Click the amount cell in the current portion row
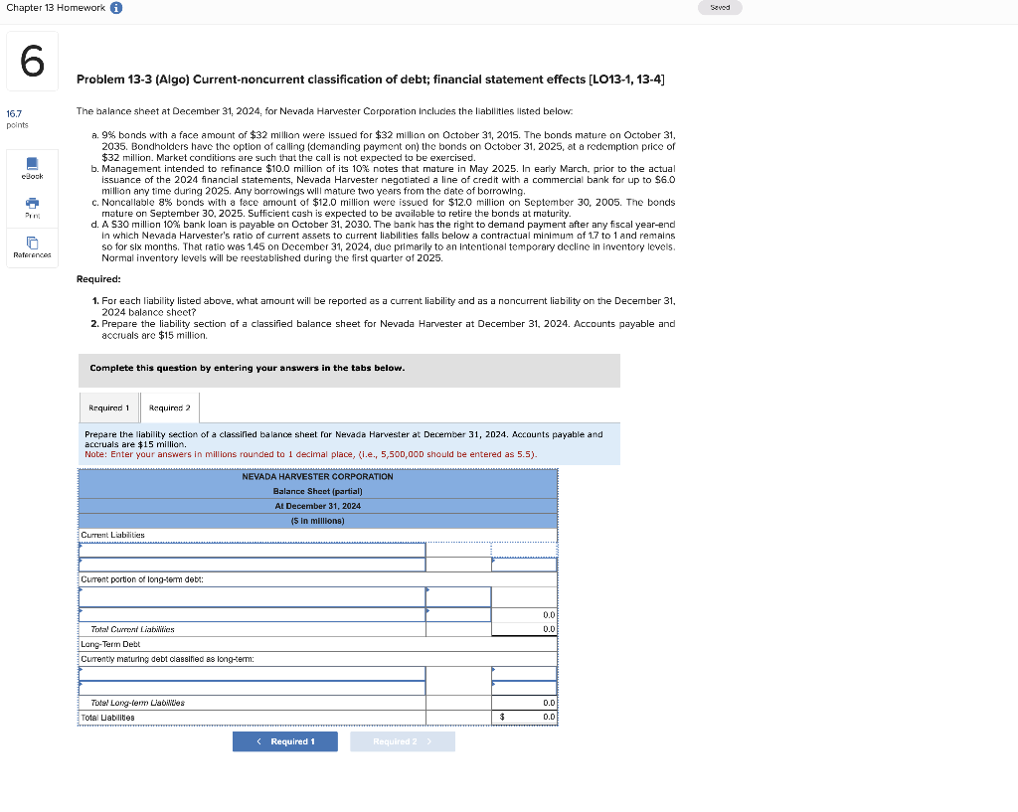 click(x=459, y=596)
